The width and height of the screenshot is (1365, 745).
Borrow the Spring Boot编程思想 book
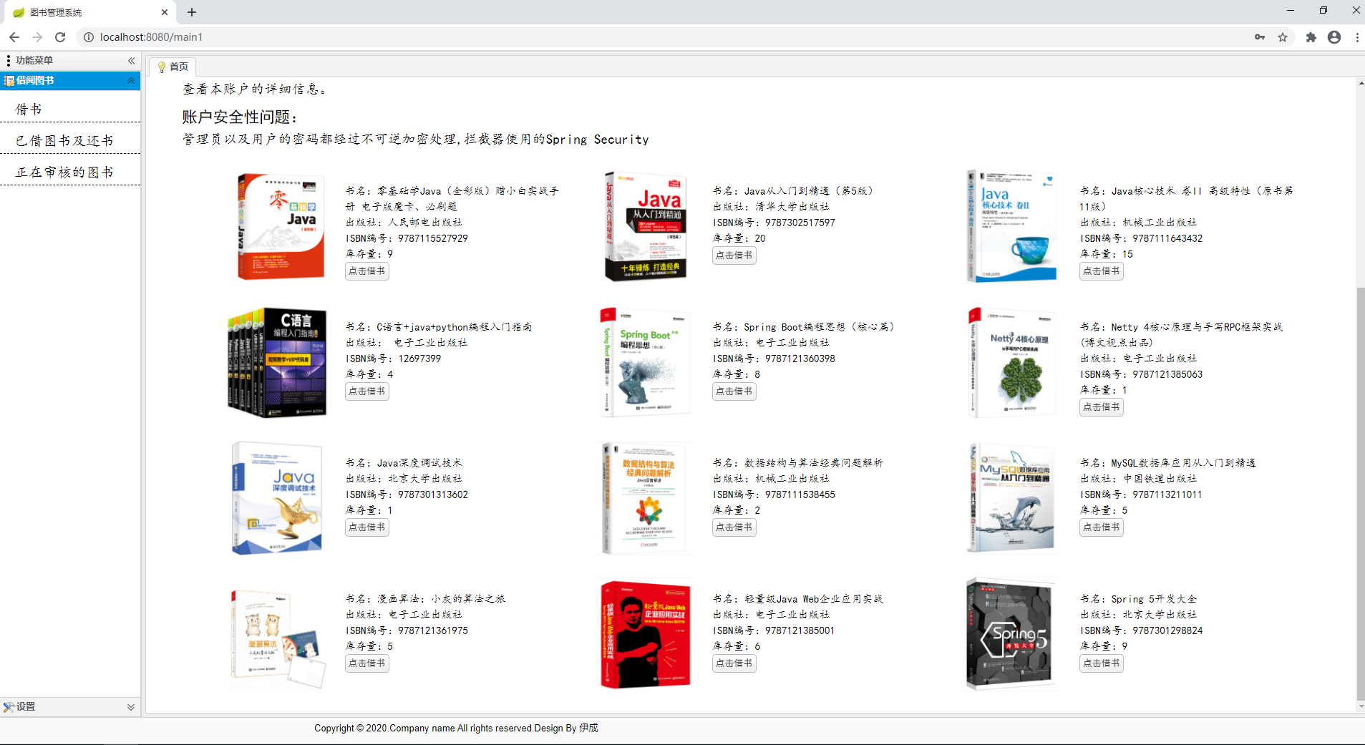click(734, 391)
